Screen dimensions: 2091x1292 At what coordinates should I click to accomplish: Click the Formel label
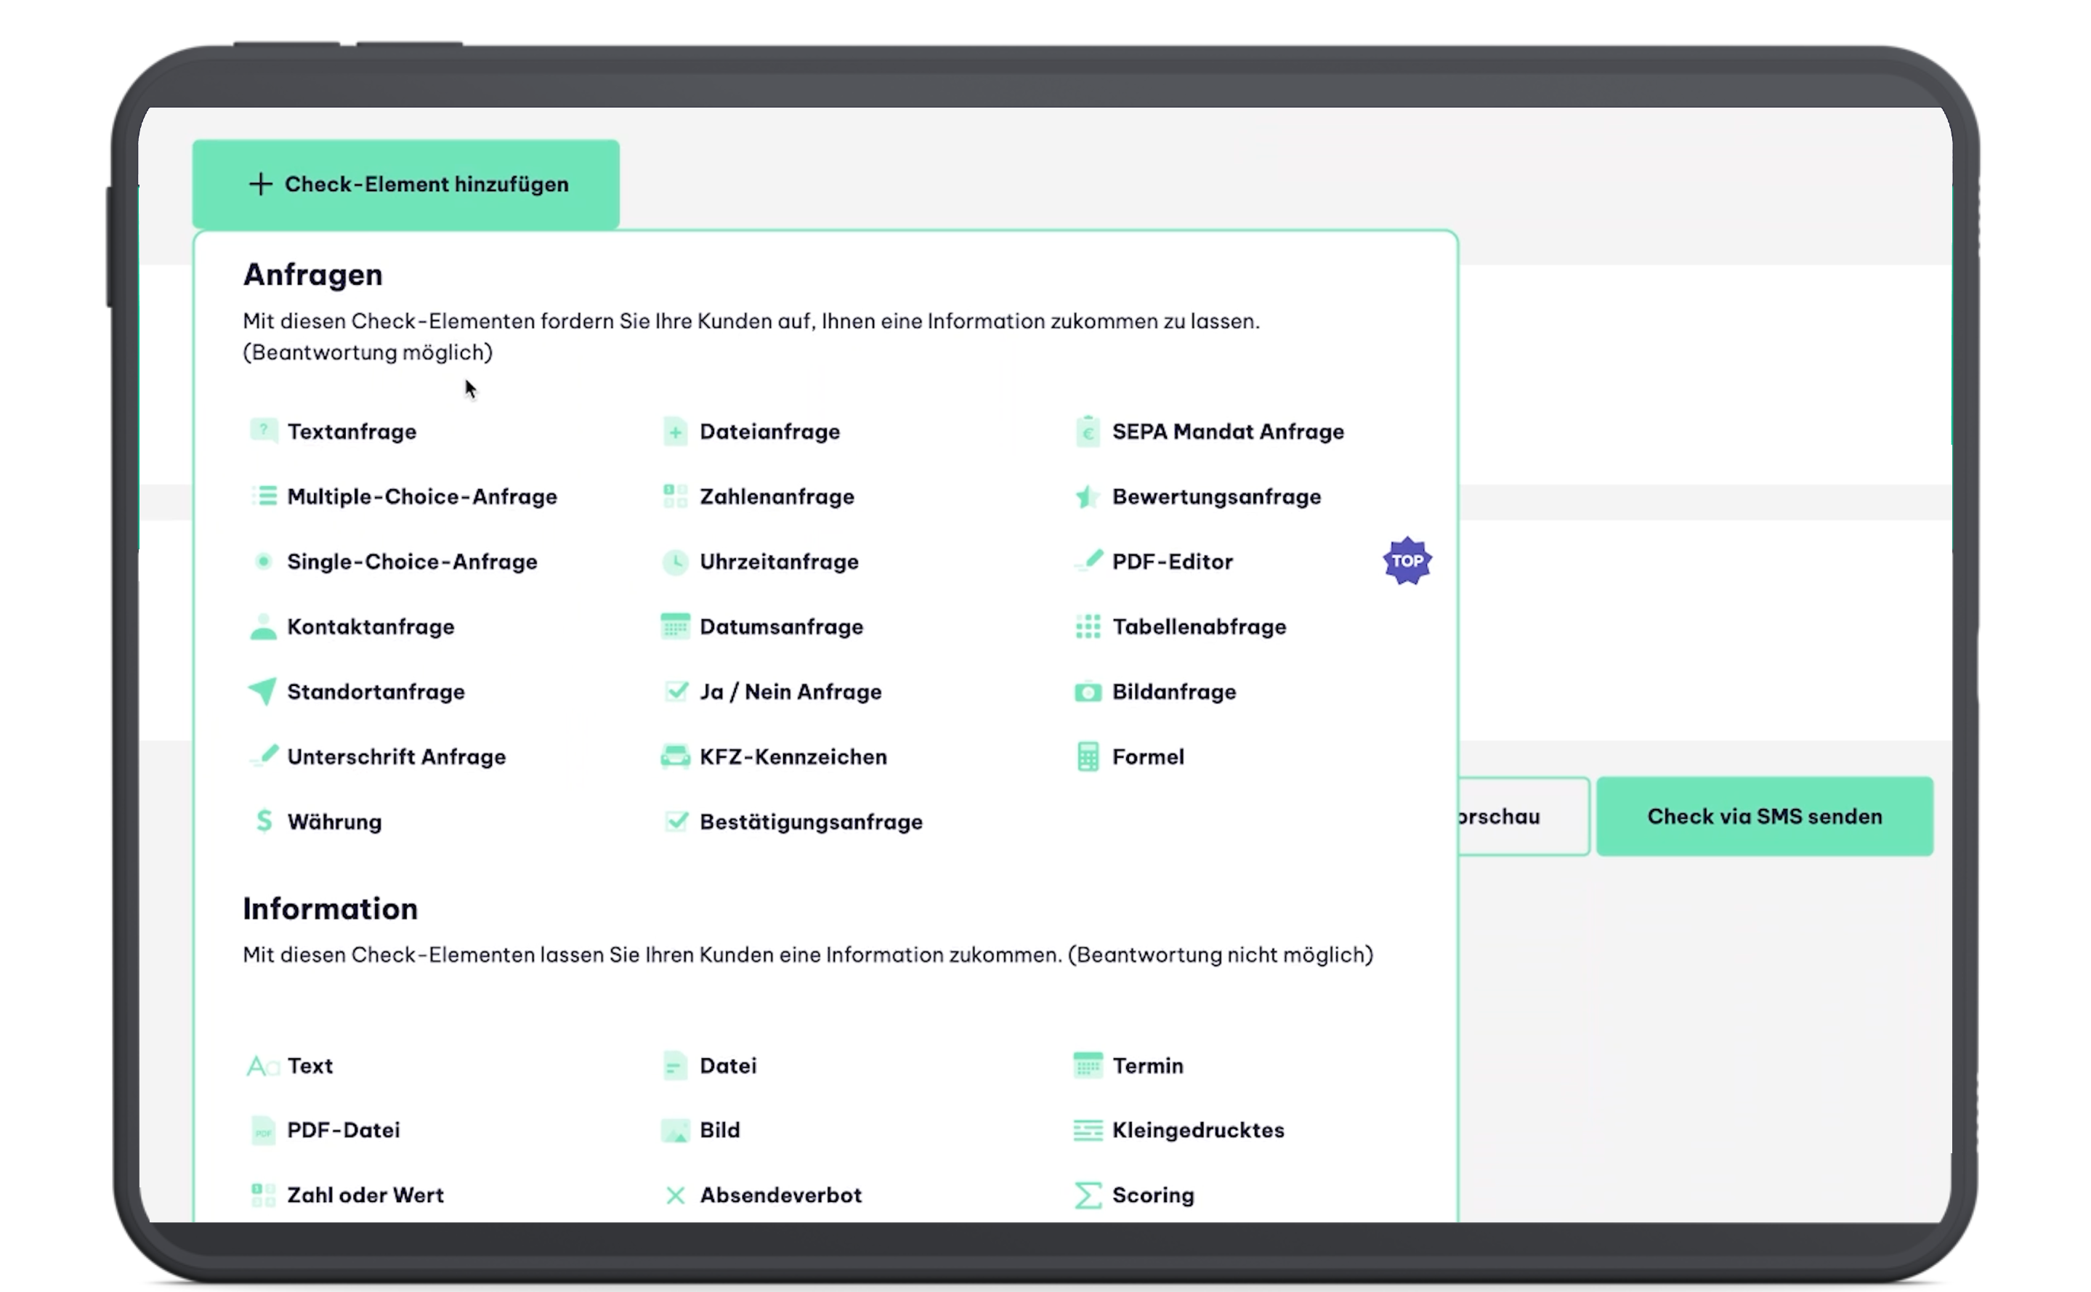[x=1148, y=756]
